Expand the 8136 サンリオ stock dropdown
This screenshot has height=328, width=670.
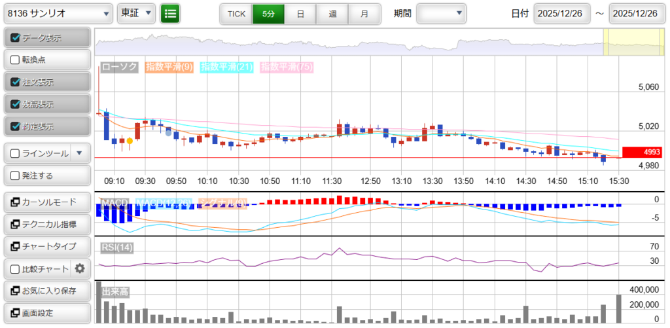click(x=58, y=13)
